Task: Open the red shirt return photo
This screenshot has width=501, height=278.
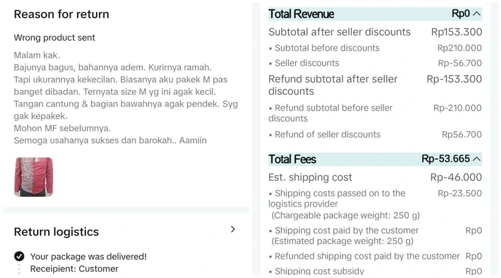Action: (34, 177)
